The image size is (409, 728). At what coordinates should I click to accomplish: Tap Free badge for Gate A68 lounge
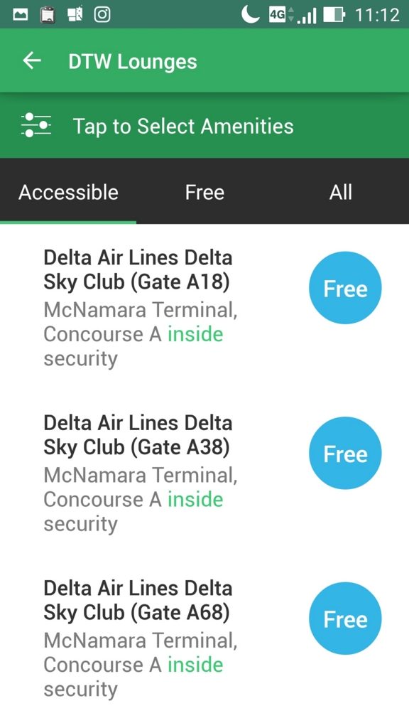point(345,619)
